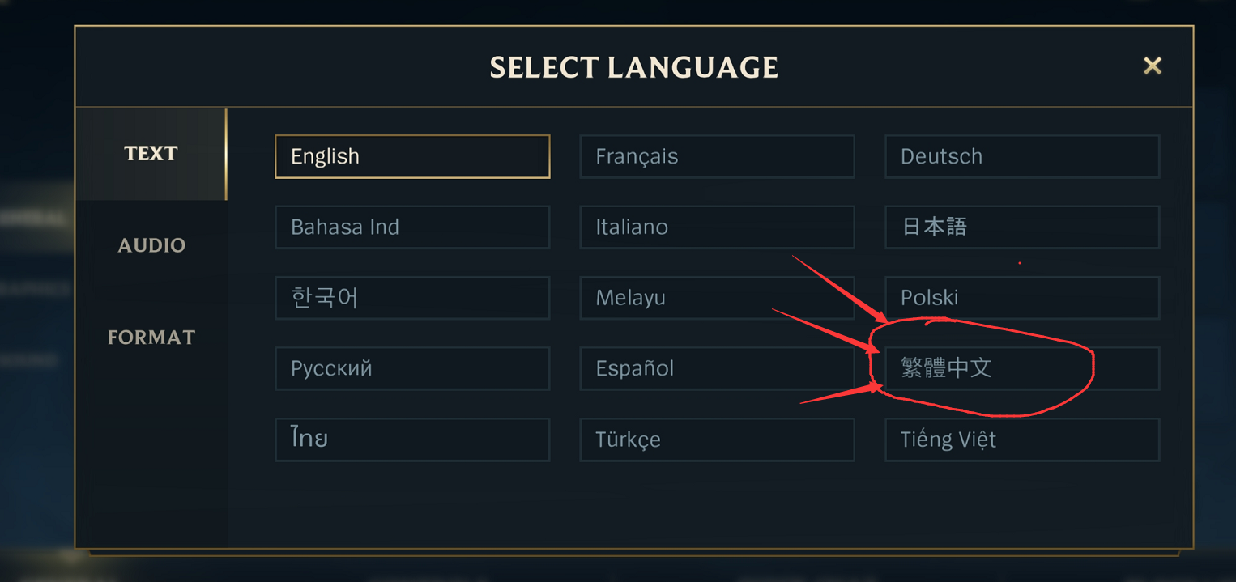Viewport: 1236px width, 582px height.
Task: Choose Bahasa Ind language
Action: [x=412, y=227]
